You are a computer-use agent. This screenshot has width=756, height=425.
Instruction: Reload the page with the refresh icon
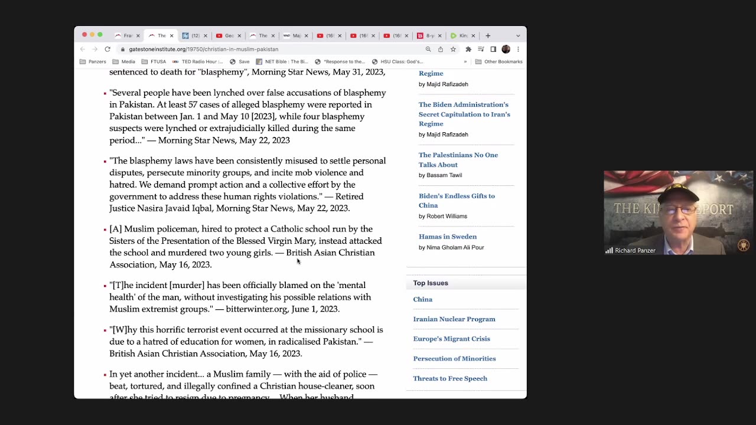pos(107,50)
